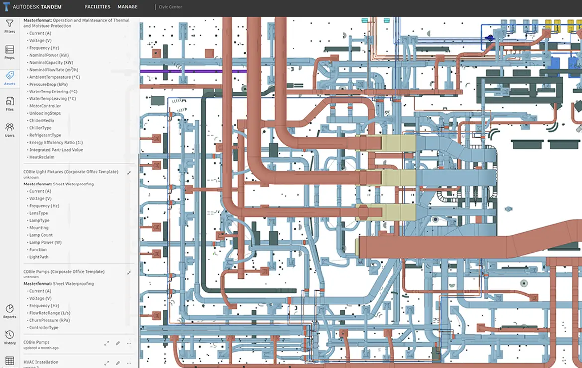582x368 pixels.
Task: Collapse COBie Light Fixtures (Corporate Office Template)
Action: [129, 173]
